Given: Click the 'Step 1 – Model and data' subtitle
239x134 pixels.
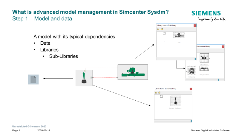Looking at the screenshot, I should (x=42, y=18).
